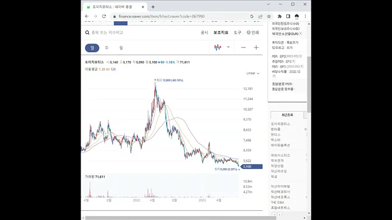Open 데이타솔루션 in recent list

point(280,145)
